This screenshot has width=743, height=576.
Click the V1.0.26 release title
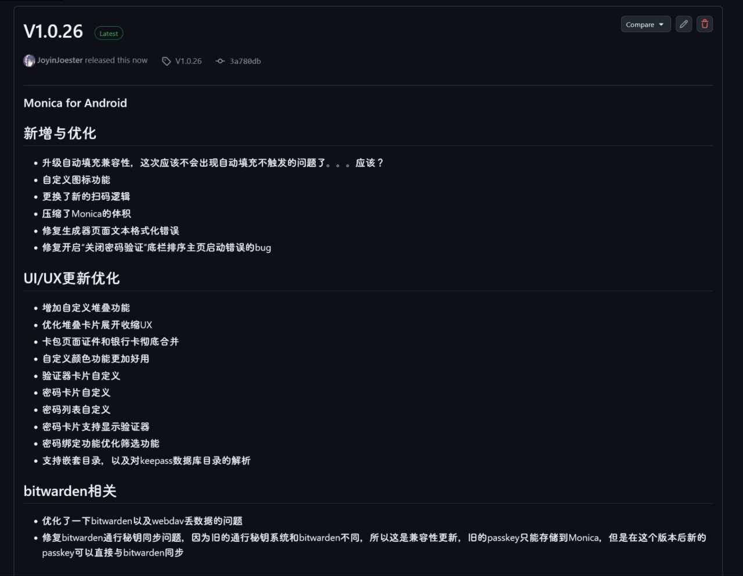click(53, 31)
